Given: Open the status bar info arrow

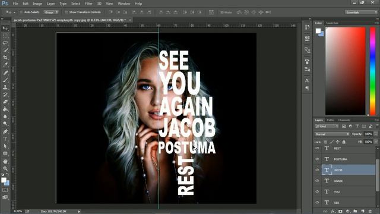Looking at the screenshot, I should pos(79,212).
